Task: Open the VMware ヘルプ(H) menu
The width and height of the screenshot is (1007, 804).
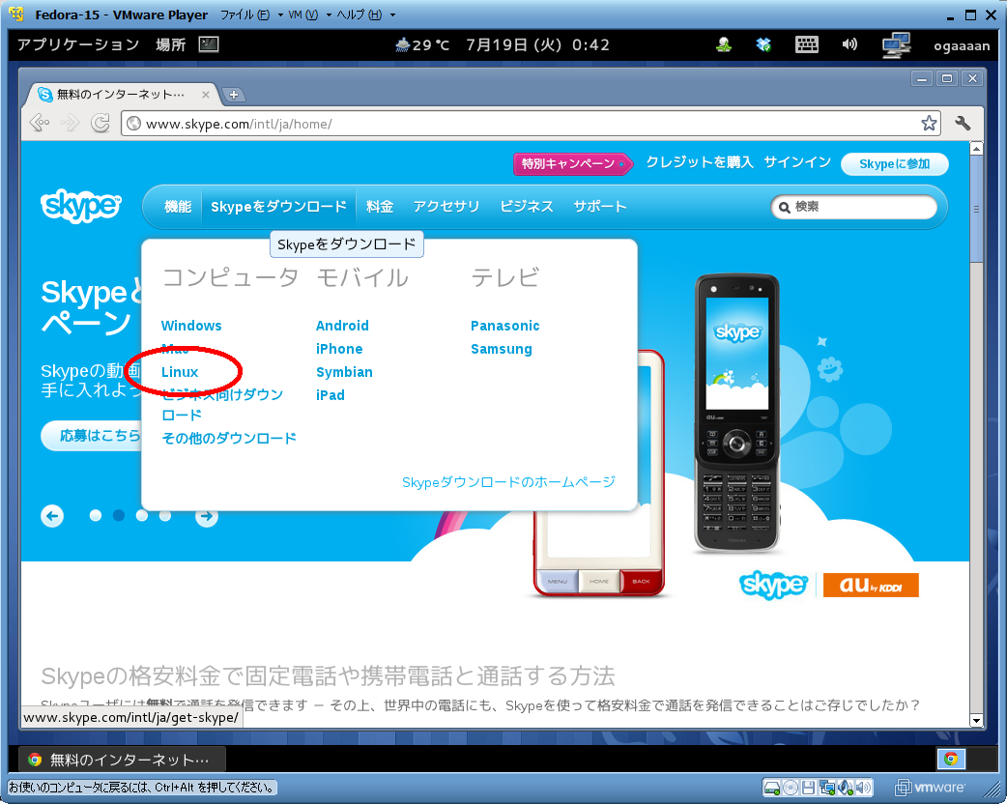Action: [359, 14]
